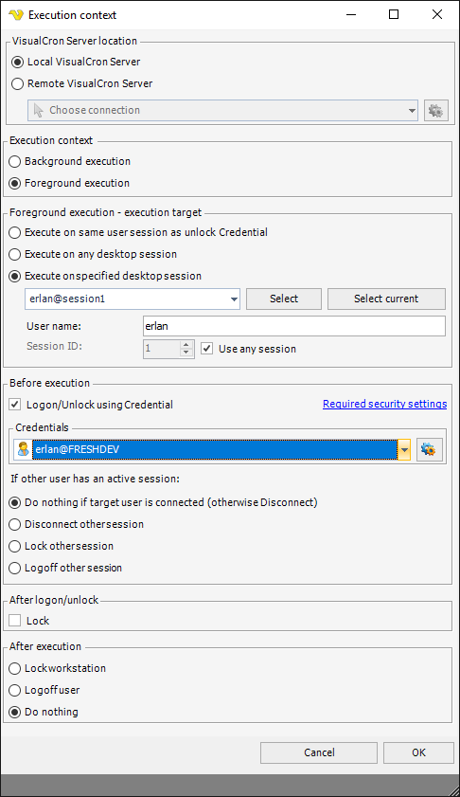Uncheck Use any session checkbox
The width and height of the screenshot is (460, 797).
[x=206, y=349]
